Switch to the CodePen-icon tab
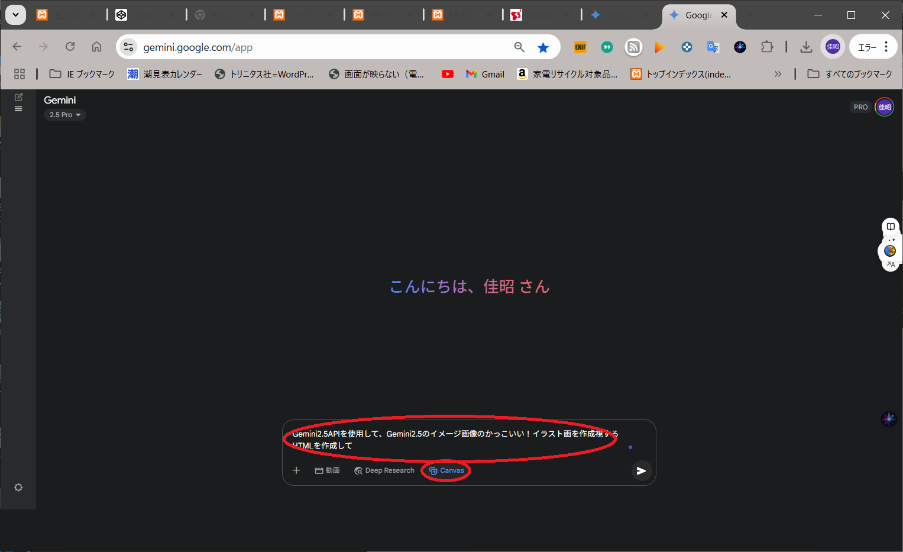Image resolution: width=903 pixels, height=552 pixels. click(147, 15)
